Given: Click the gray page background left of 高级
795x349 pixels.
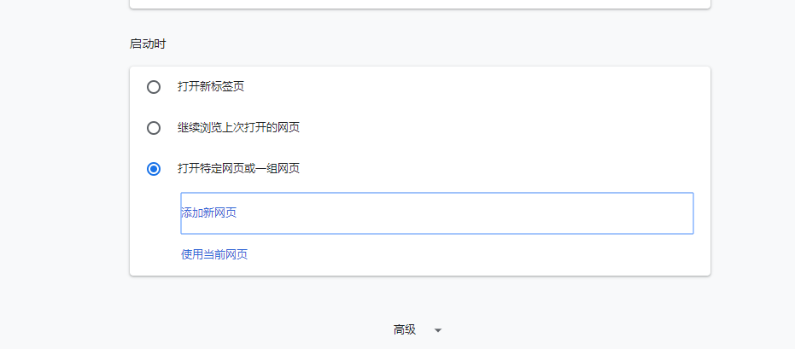Looking at the screenshot, I should tap(256, 330).
